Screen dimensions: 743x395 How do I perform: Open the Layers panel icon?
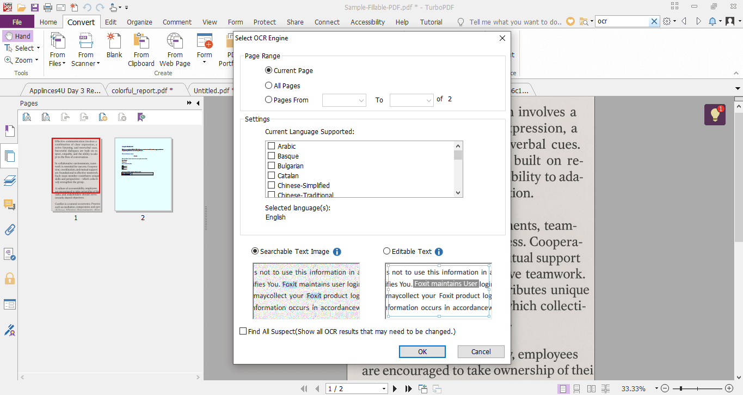coord(9,180)
